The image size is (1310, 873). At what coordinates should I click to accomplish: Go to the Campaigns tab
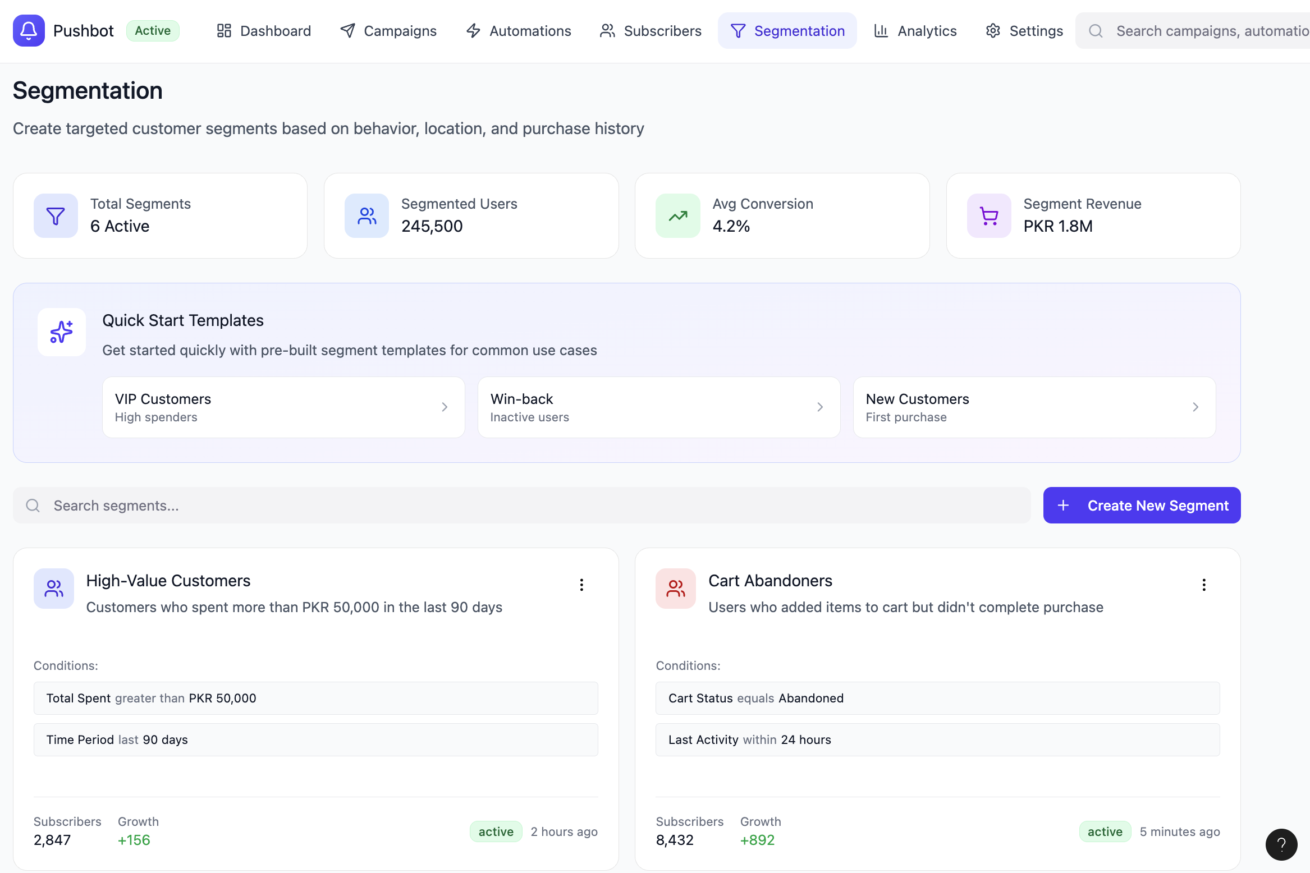click(388, 31)
